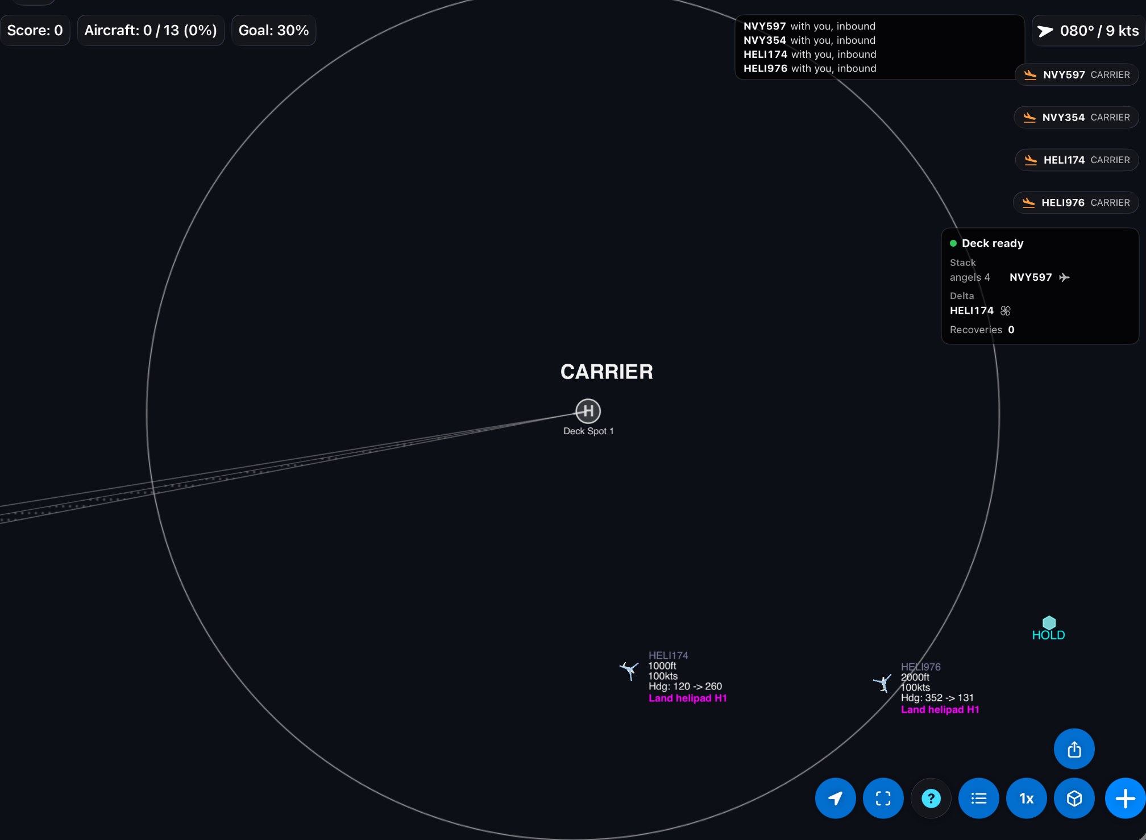Viewport: 1146px width, 840px height.
Task: Click the Score: 0 panel
Action: coord(35,30)
